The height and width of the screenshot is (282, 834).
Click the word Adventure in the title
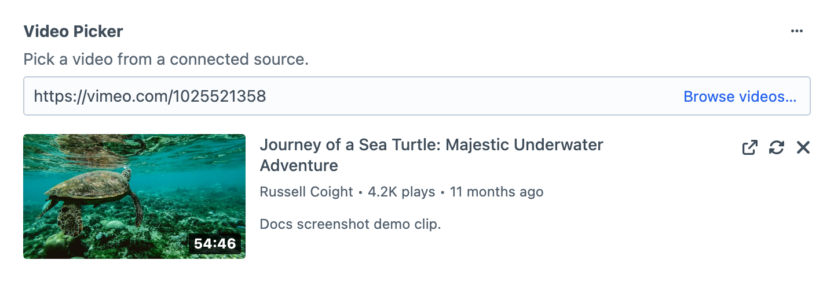(x=299, y=165)
